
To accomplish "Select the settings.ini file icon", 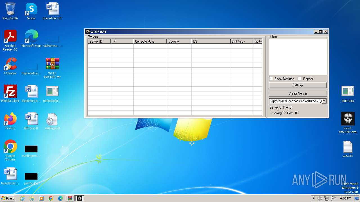I will [x=52, y=121].
